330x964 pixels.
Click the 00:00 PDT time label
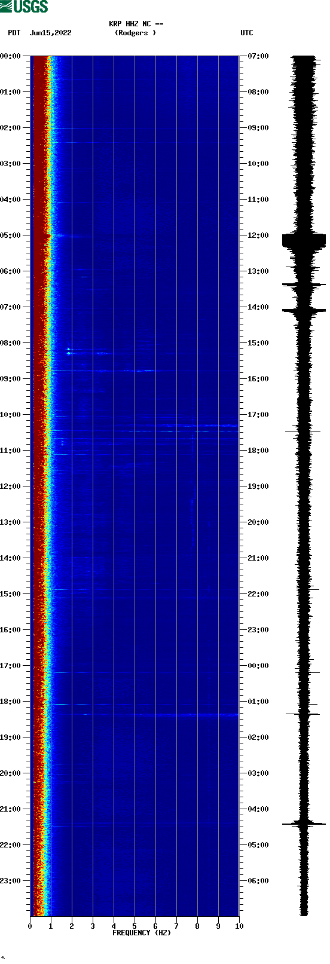click(x=11, y=56)
